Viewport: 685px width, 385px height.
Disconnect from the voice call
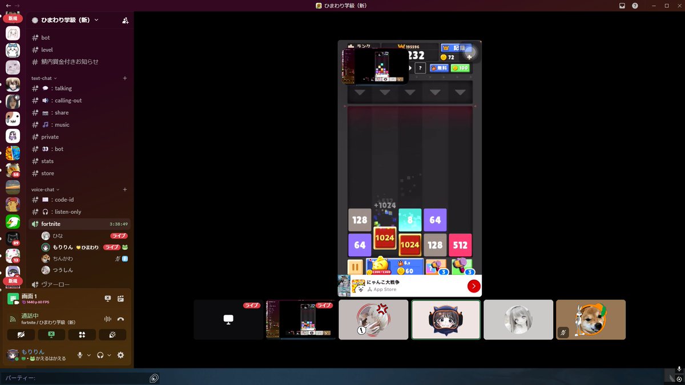click(120, 319)
